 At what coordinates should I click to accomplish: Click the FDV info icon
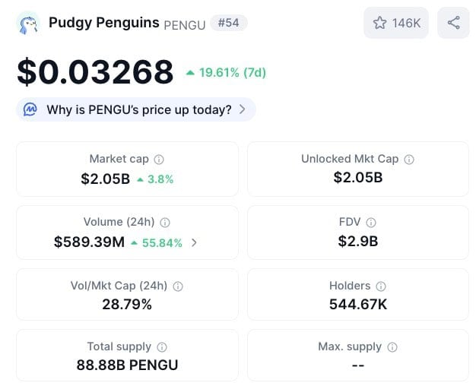pos(371,223)
